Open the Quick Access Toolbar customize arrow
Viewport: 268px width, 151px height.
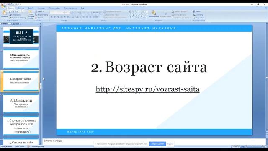20,4
